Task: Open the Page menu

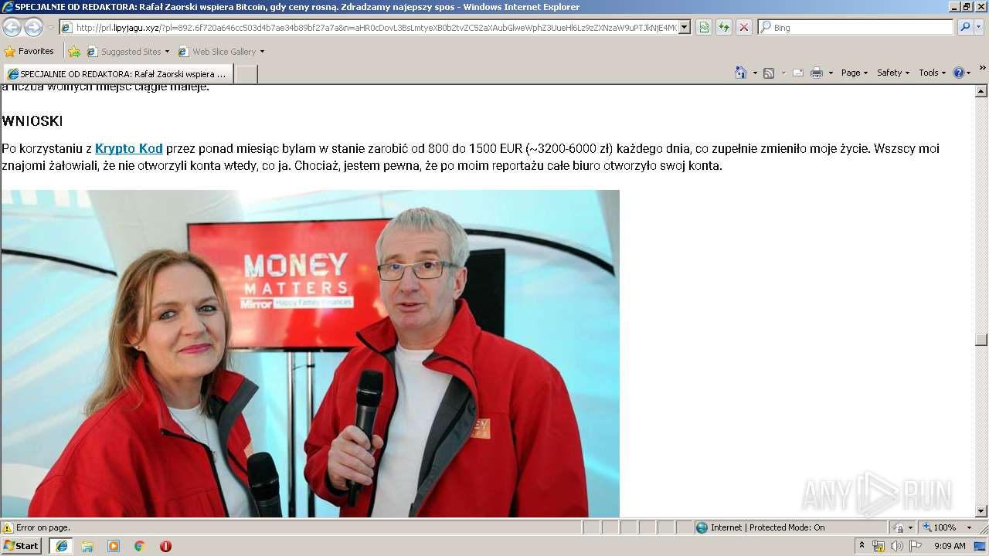Action: click(854, 73)
